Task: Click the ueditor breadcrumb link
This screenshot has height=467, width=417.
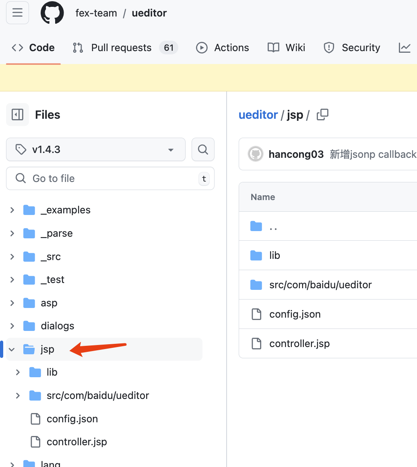Action: pos(258,115)
